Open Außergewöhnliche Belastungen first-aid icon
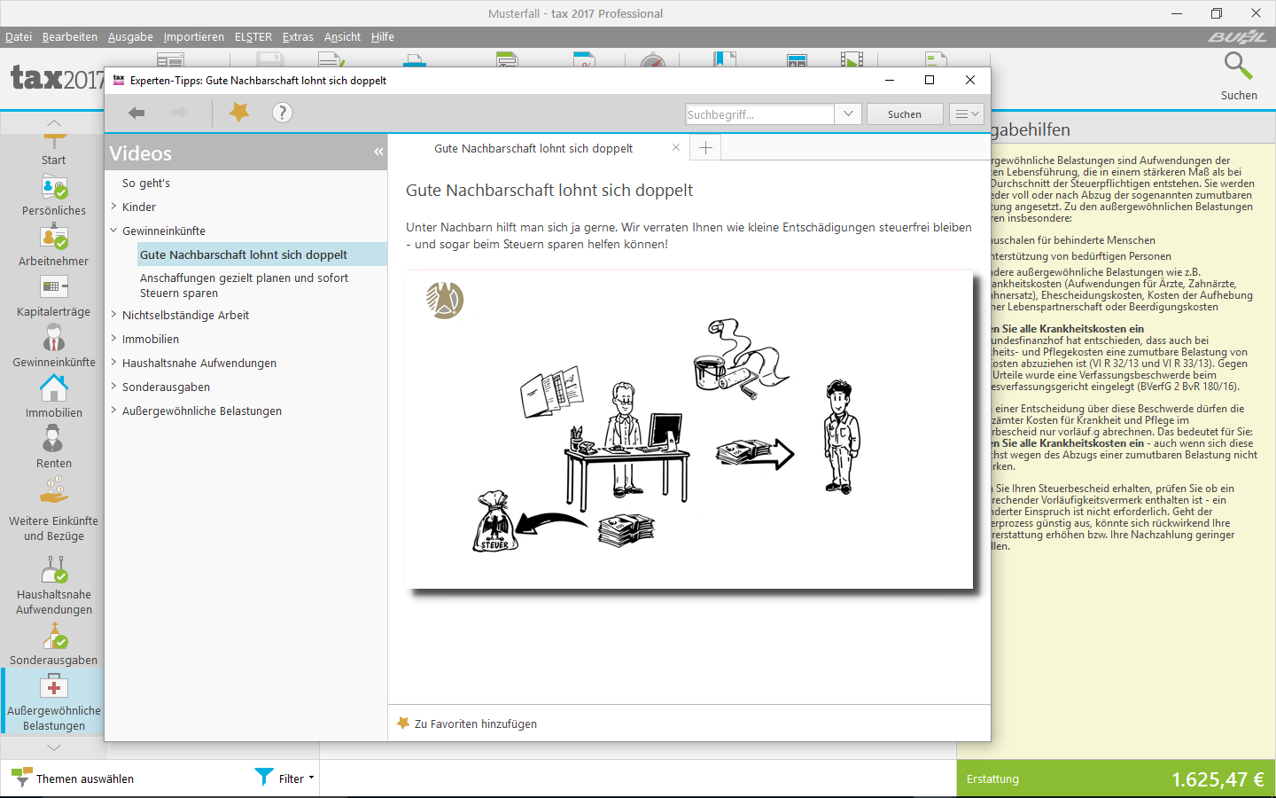The width and height of the screenshot is (1276, 798). click(x=54, y=686)
